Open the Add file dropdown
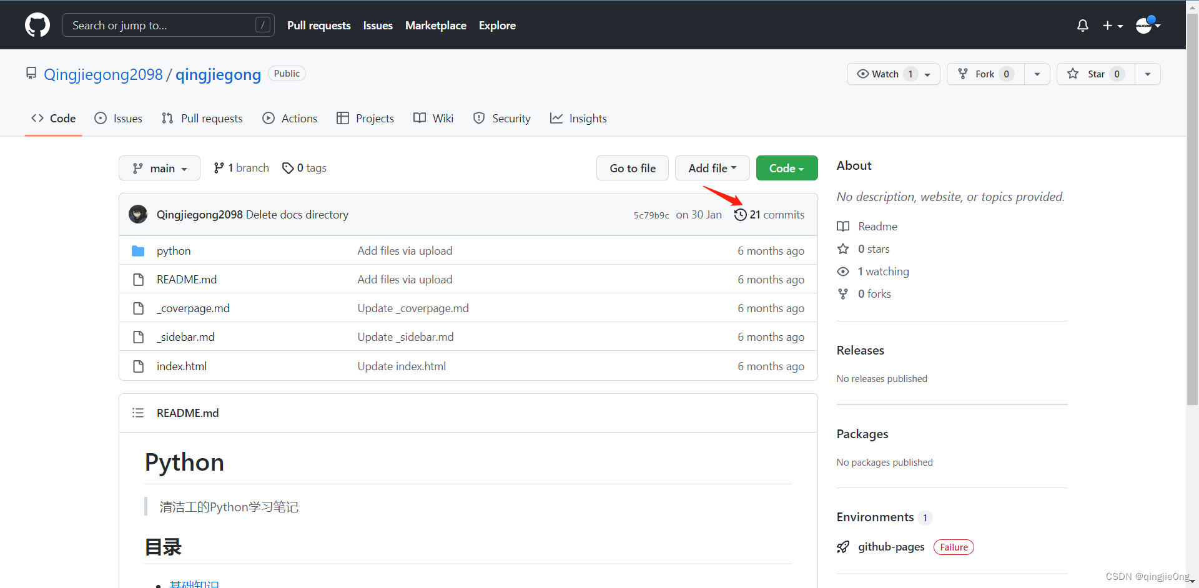 click(713, 168)
